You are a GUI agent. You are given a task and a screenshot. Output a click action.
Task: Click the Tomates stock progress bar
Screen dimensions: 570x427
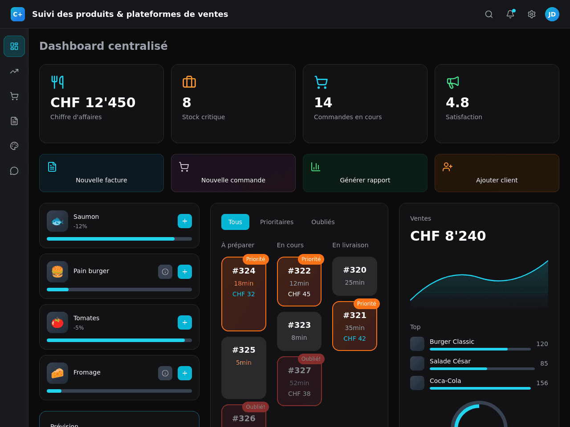point(119,340)
